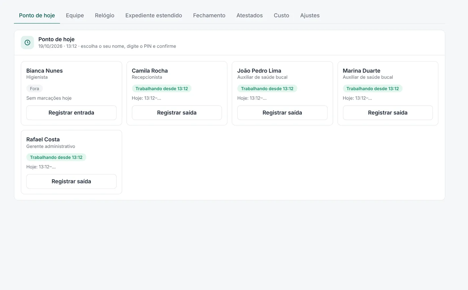Click the Fora status badge on Bianca's card
468x290 pixels.
pos(34,89)
